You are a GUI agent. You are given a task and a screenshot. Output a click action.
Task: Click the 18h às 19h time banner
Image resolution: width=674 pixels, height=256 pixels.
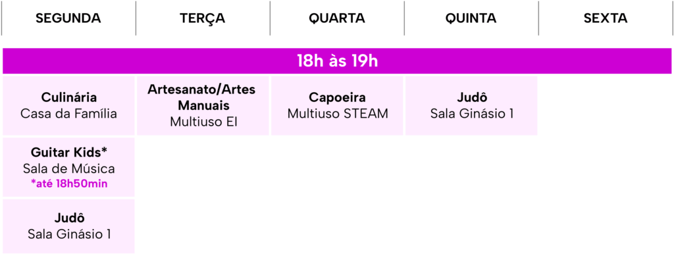point(337,61)
